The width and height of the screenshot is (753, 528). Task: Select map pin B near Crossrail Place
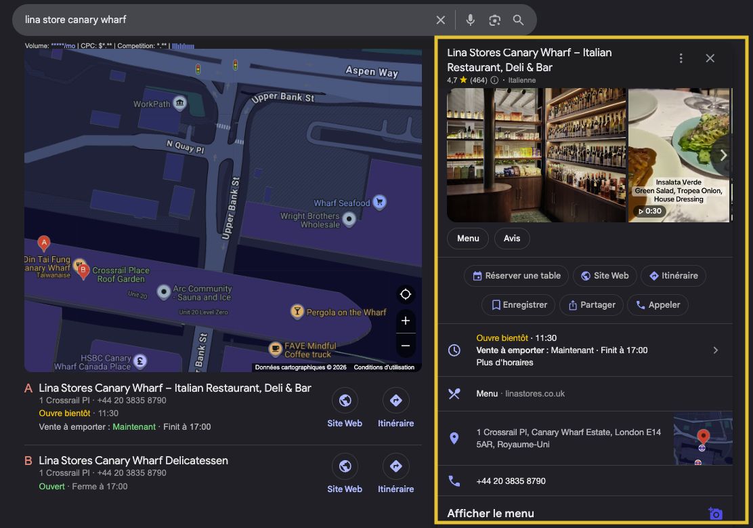83,271
